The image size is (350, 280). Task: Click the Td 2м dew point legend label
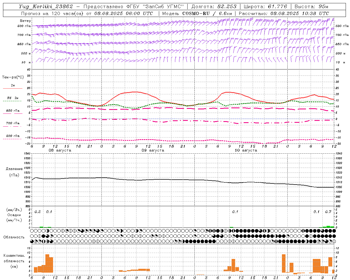[x=13, y=98]
